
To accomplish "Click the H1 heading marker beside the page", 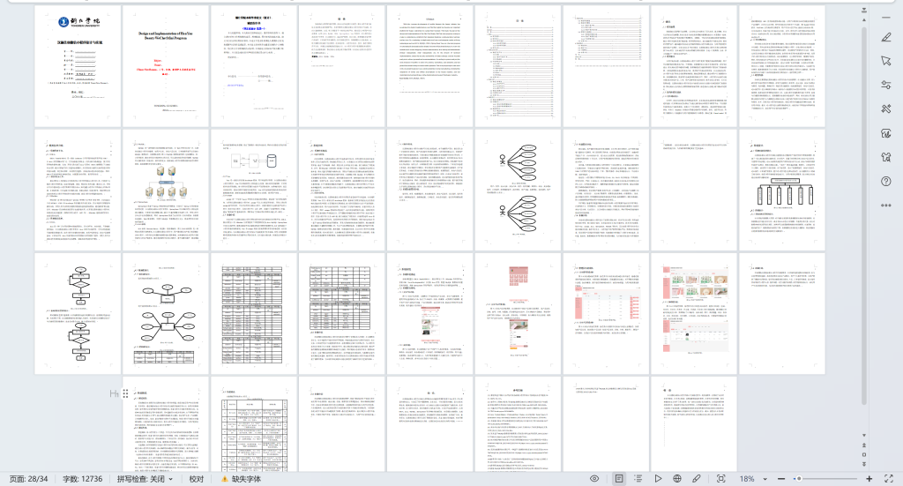I will (114, 394).
